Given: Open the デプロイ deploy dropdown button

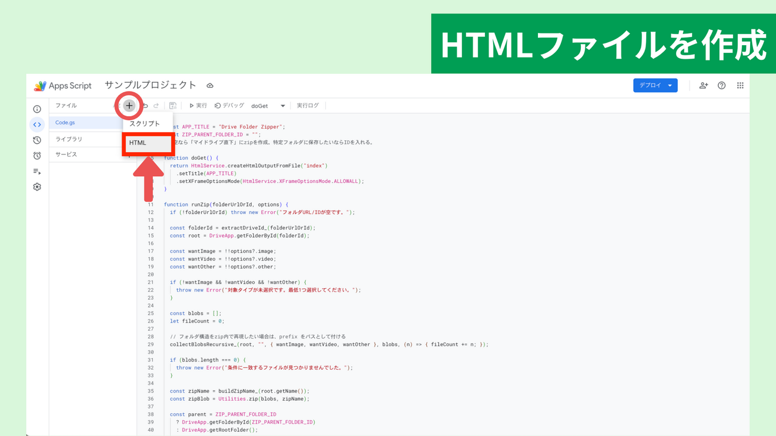Looking at the screenshot, I should tap(655, 86).
